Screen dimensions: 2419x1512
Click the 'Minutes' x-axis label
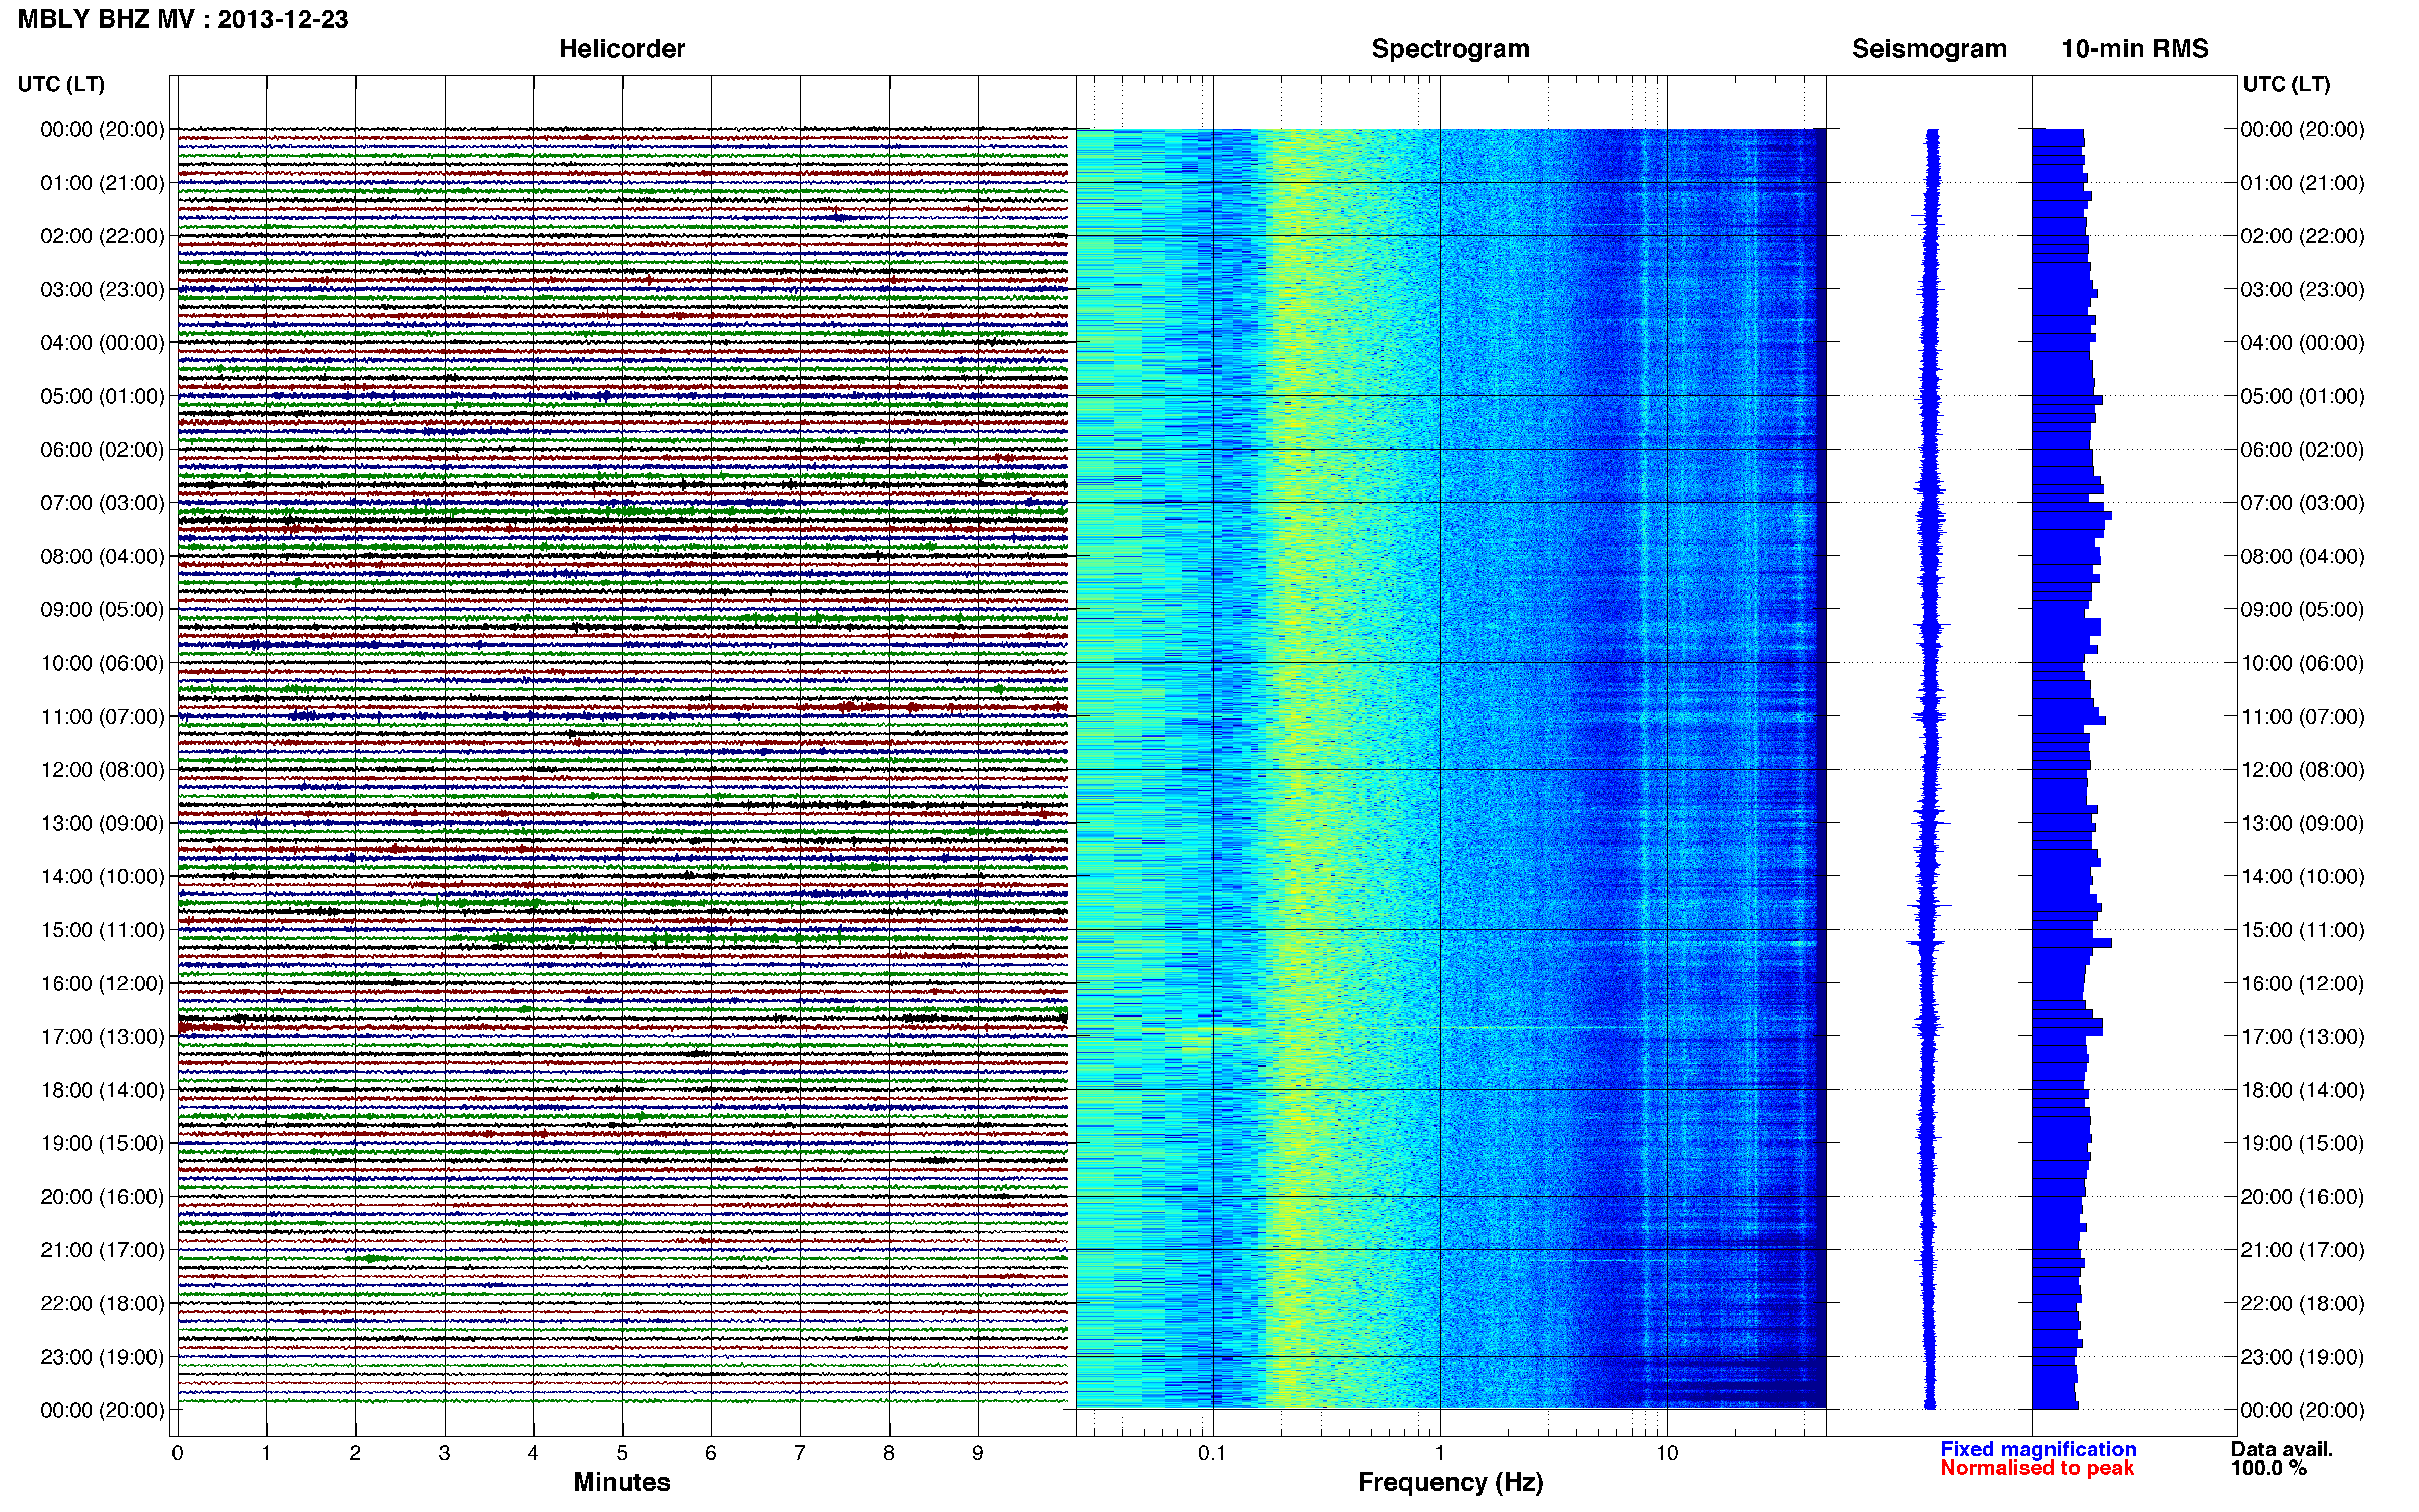622,1482
